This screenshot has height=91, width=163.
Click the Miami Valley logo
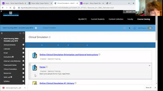point(11,14)
